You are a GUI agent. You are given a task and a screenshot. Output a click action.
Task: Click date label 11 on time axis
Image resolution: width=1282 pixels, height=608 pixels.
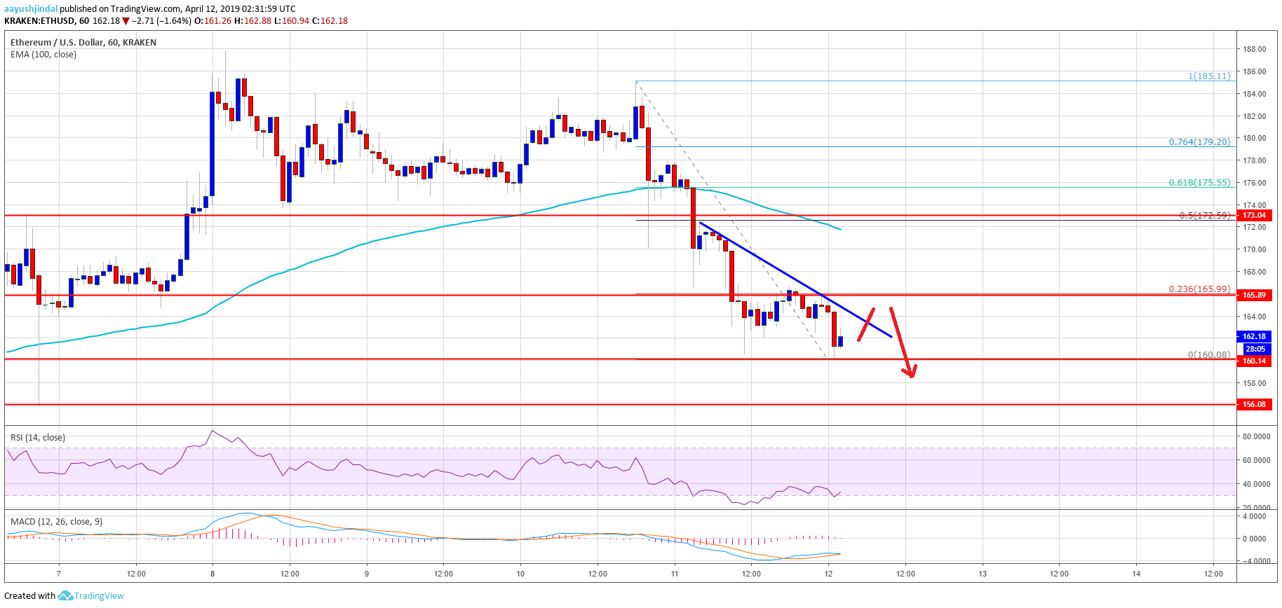pos(675,574)
